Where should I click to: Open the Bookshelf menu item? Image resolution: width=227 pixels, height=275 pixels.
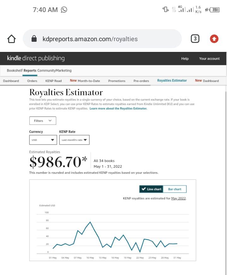[x=15, y=70]
